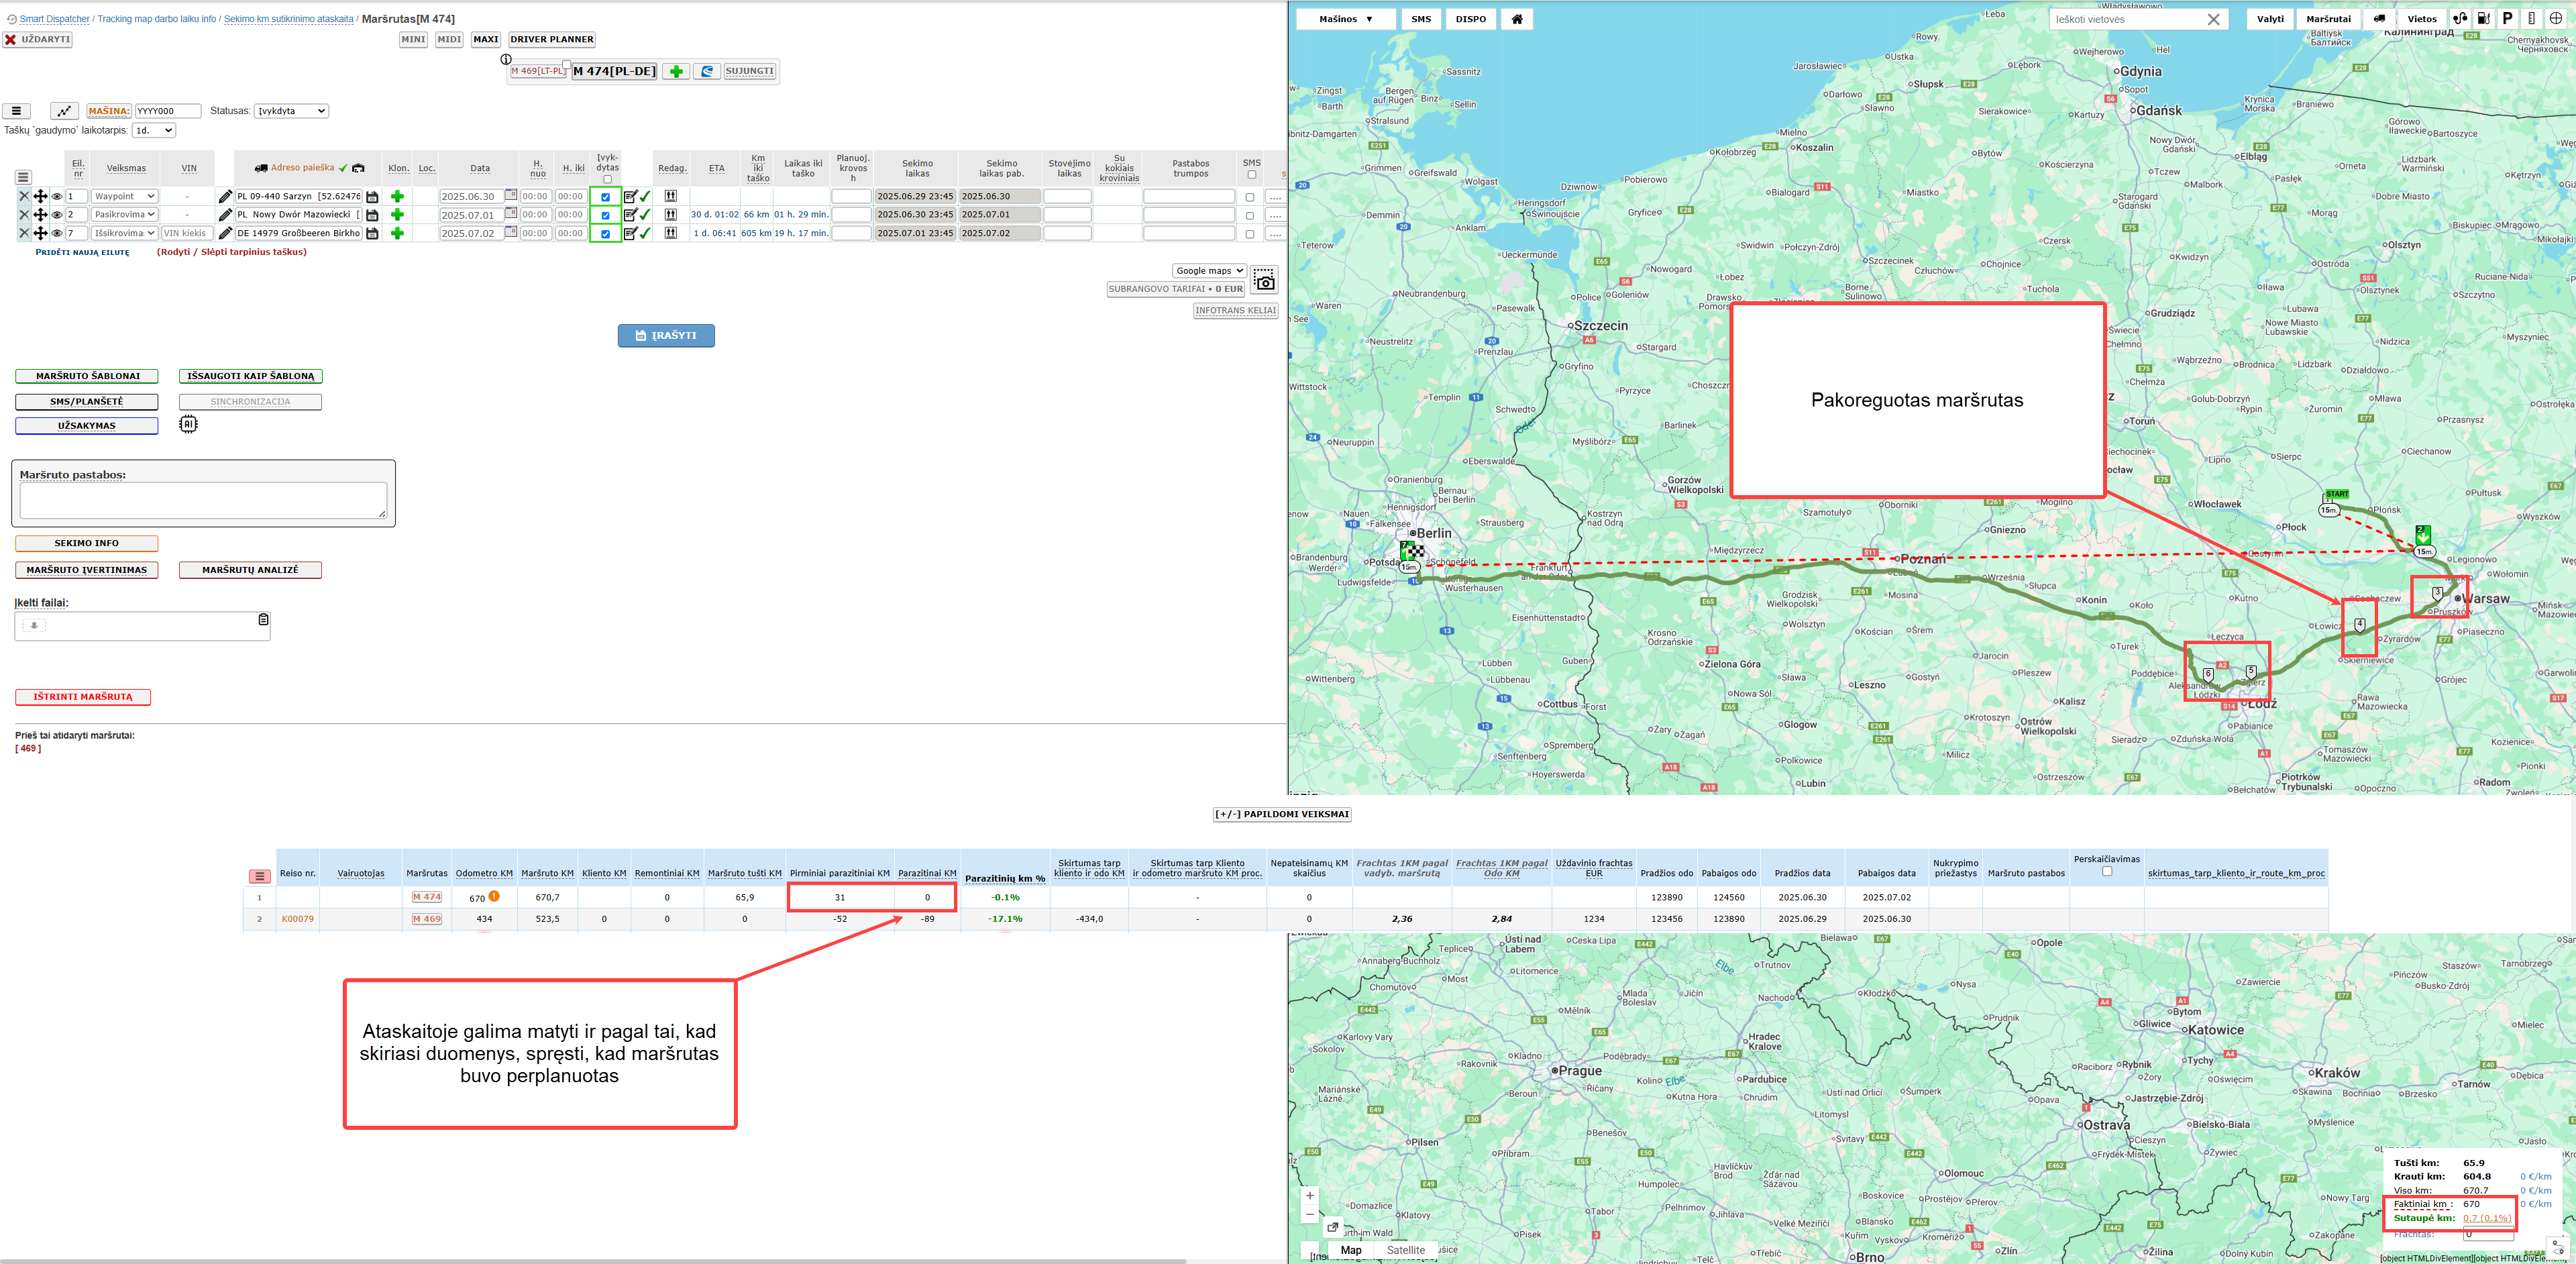The height and width of the screenshot is (1264, 2576).
Task: Select the M 474[PL-DE] route tab
Action: pyautogui.click(x=614, y=71)
